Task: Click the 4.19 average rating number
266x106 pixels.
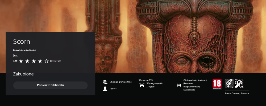Action: click(15, 61)
